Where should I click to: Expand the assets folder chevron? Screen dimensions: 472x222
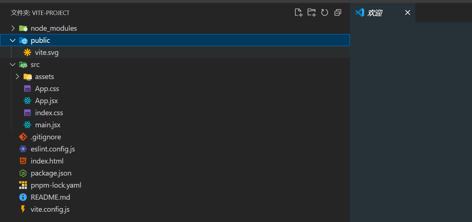tap(17, 76)
